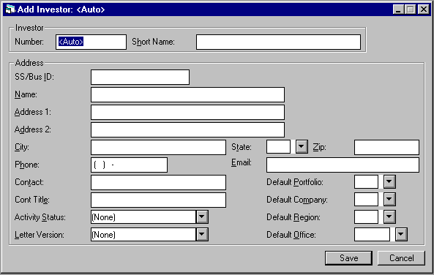Click the Default Office text box

click(x=372, y=234)
